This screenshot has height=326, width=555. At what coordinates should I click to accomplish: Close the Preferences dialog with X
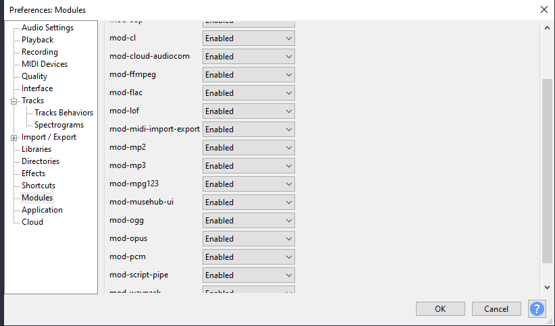click(x=544, y=9)
